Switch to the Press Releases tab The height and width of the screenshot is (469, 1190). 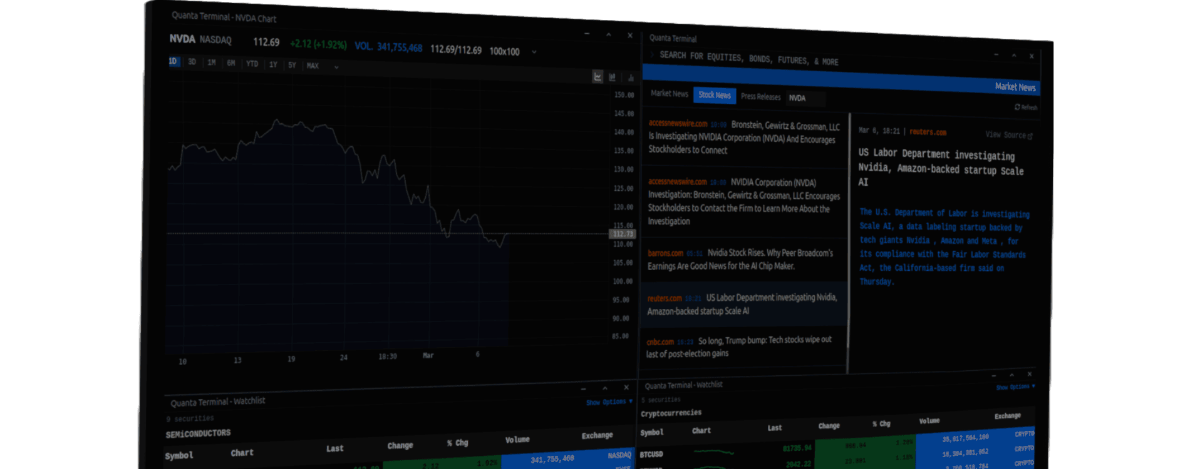coord(761,97)
